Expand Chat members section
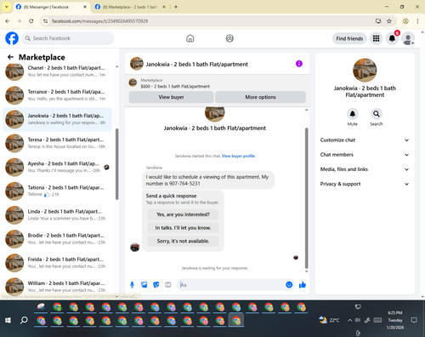Screen dimensions: 425x337 coord(365,155)
